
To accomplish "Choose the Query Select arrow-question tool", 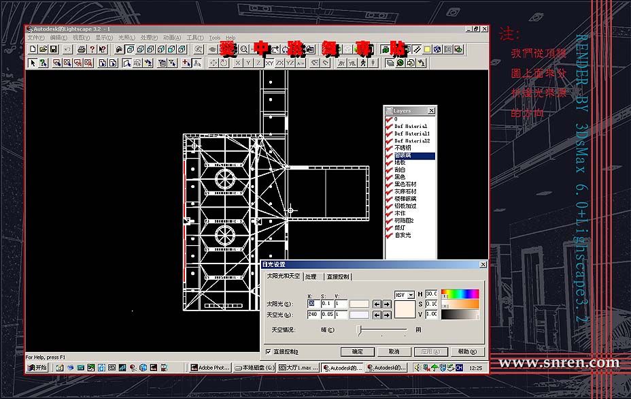I will tap(43, 63).
